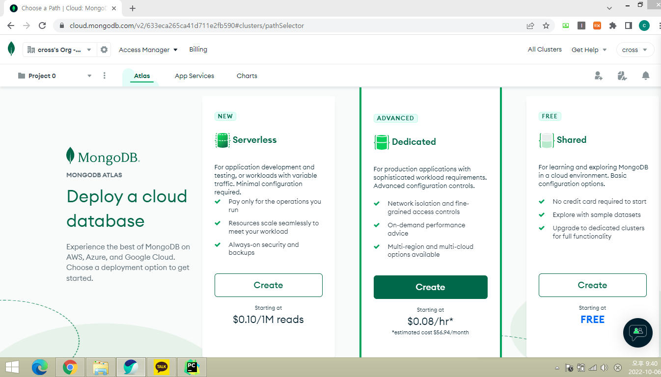The image size is (661, 377).
Task: Click the orange extension icon in toolbar
Action: pos(597,26)
